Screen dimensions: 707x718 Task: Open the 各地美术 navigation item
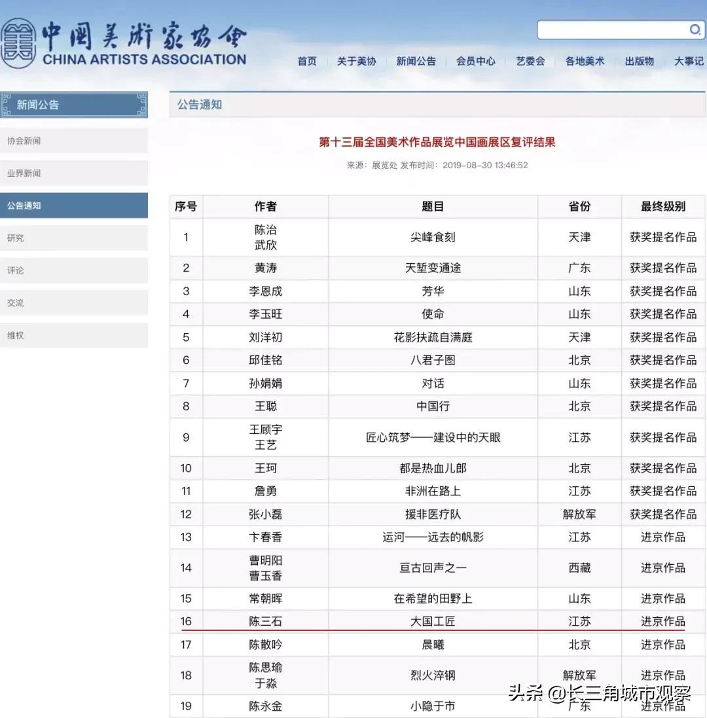tap(584, 62)
